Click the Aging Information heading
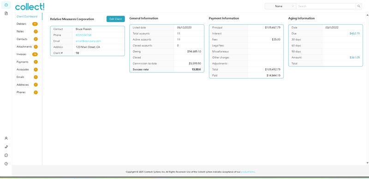 [x=302, y=18]
